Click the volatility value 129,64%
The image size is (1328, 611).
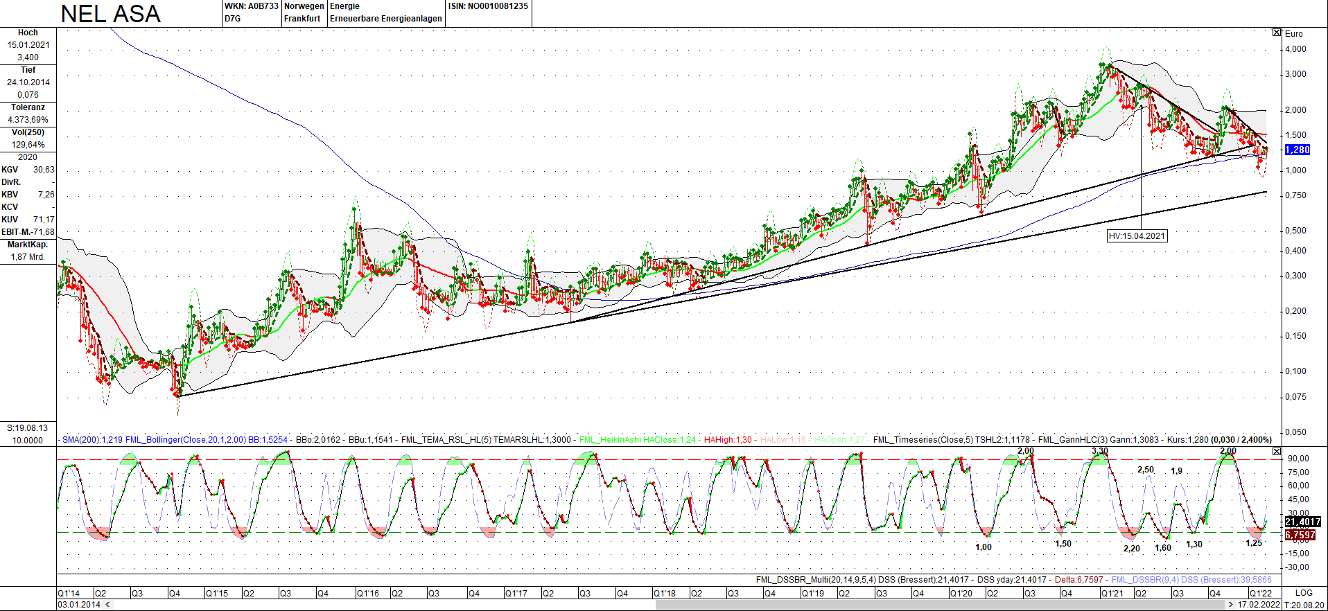coord(28,145)
